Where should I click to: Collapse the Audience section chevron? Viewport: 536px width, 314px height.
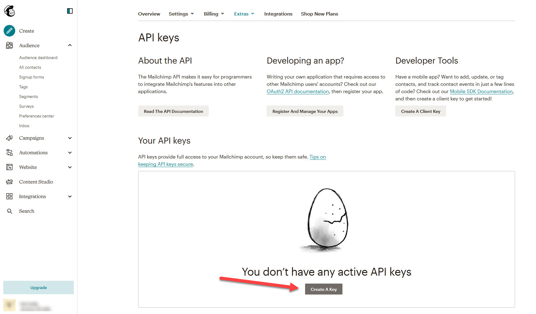[x=70, y=45]
